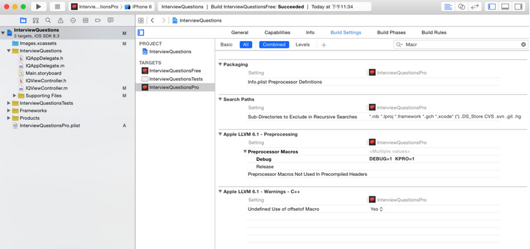Screen dimensions: 530x249
Task: Toggle the Utilities pane visibility
Action: coord(518,7)
